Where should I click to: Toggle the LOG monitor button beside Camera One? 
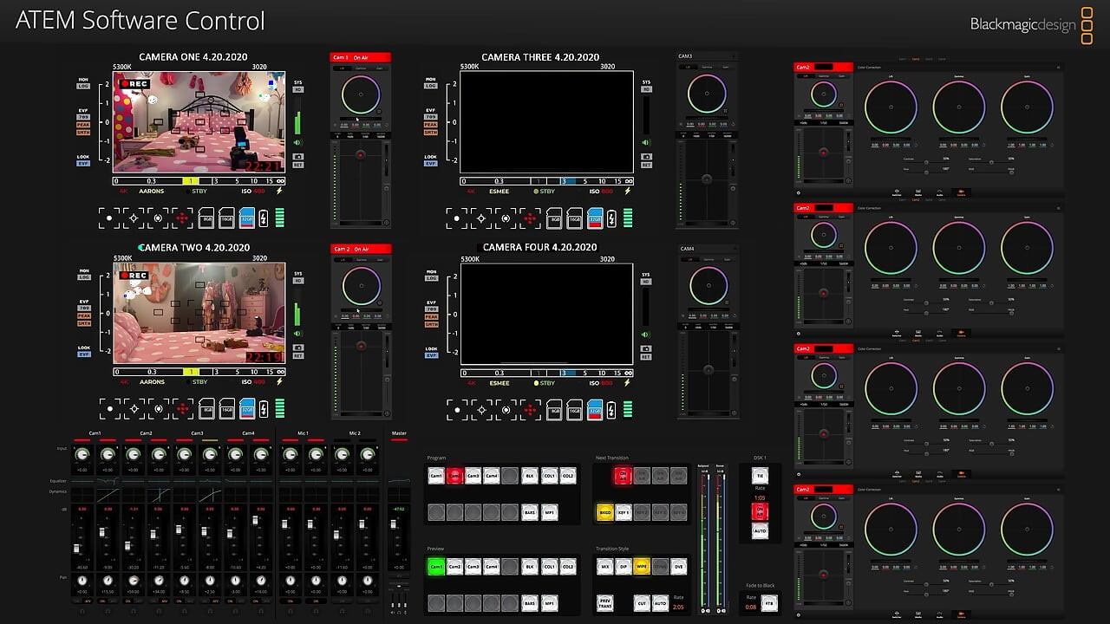[x=83, y=87]
